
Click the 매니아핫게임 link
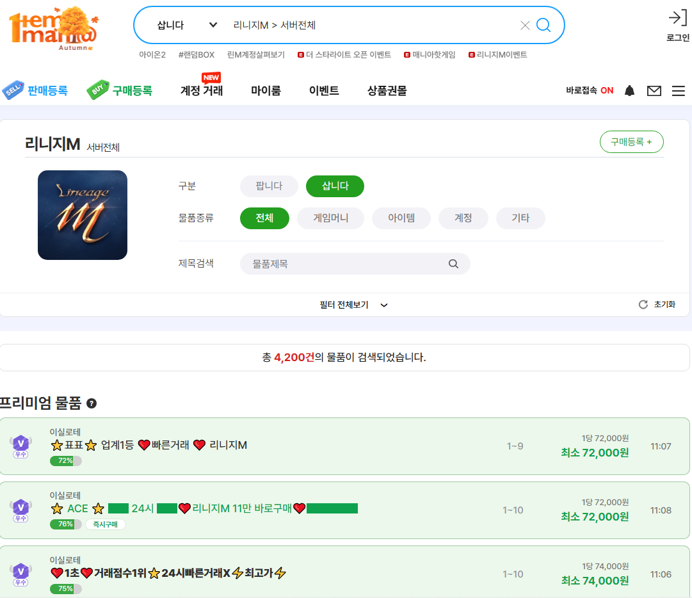click(x=430, y=54)
